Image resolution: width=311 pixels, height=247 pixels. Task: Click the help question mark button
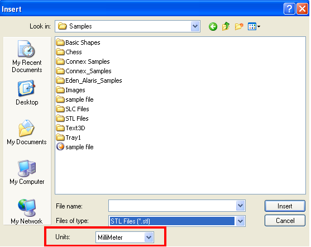[289, 9]
